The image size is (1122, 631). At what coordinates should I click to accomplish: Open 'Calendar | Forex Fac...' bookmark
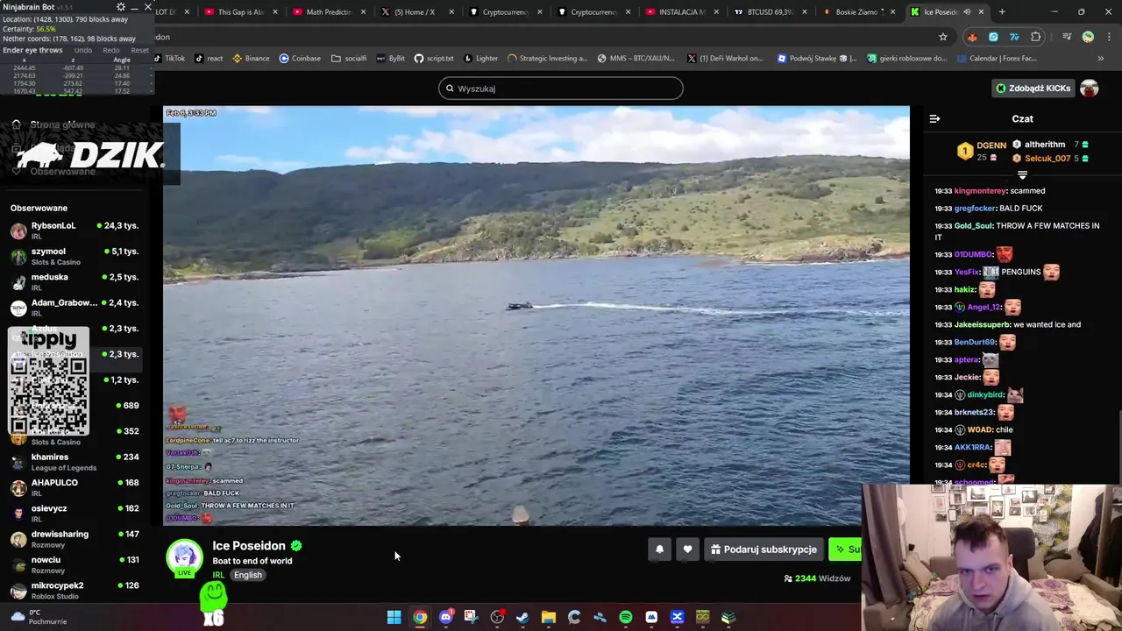coord(997,59)
